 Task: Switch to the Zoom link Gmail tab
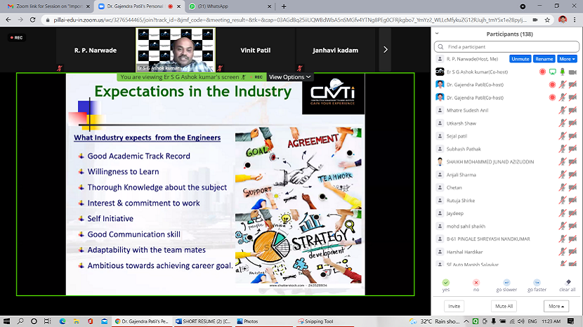[48, 6]
